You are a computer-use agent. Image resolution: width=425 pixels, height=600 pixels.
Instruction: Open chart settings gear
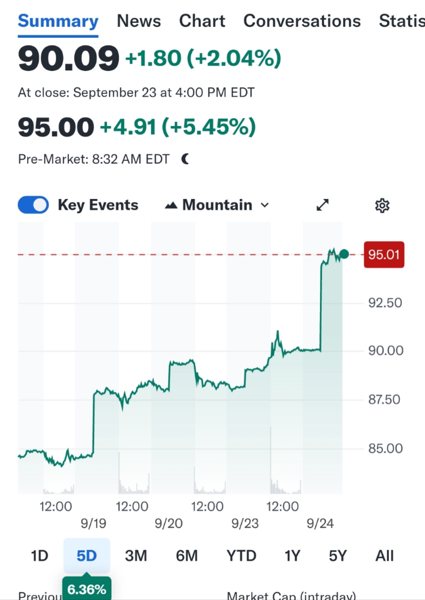coord(382,205)
